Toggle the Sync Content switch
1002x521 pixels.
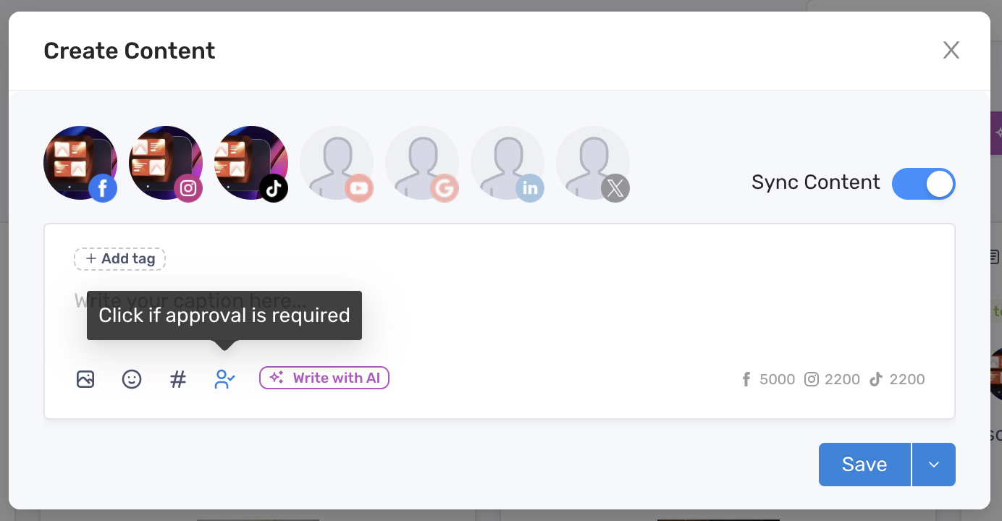pos(924,184)
